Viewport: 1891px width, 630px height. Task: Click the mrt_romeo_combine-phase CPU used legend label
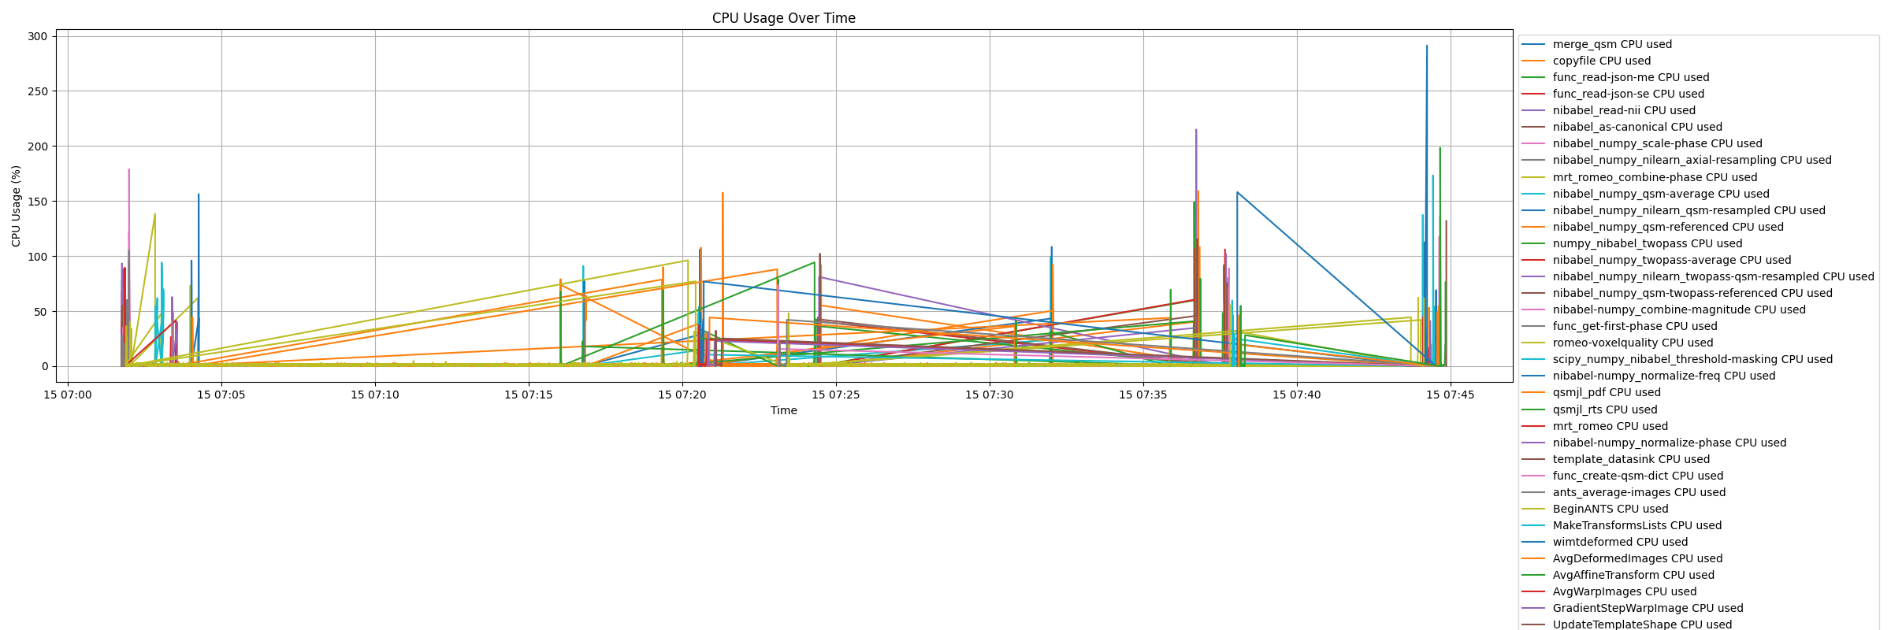1655,178
